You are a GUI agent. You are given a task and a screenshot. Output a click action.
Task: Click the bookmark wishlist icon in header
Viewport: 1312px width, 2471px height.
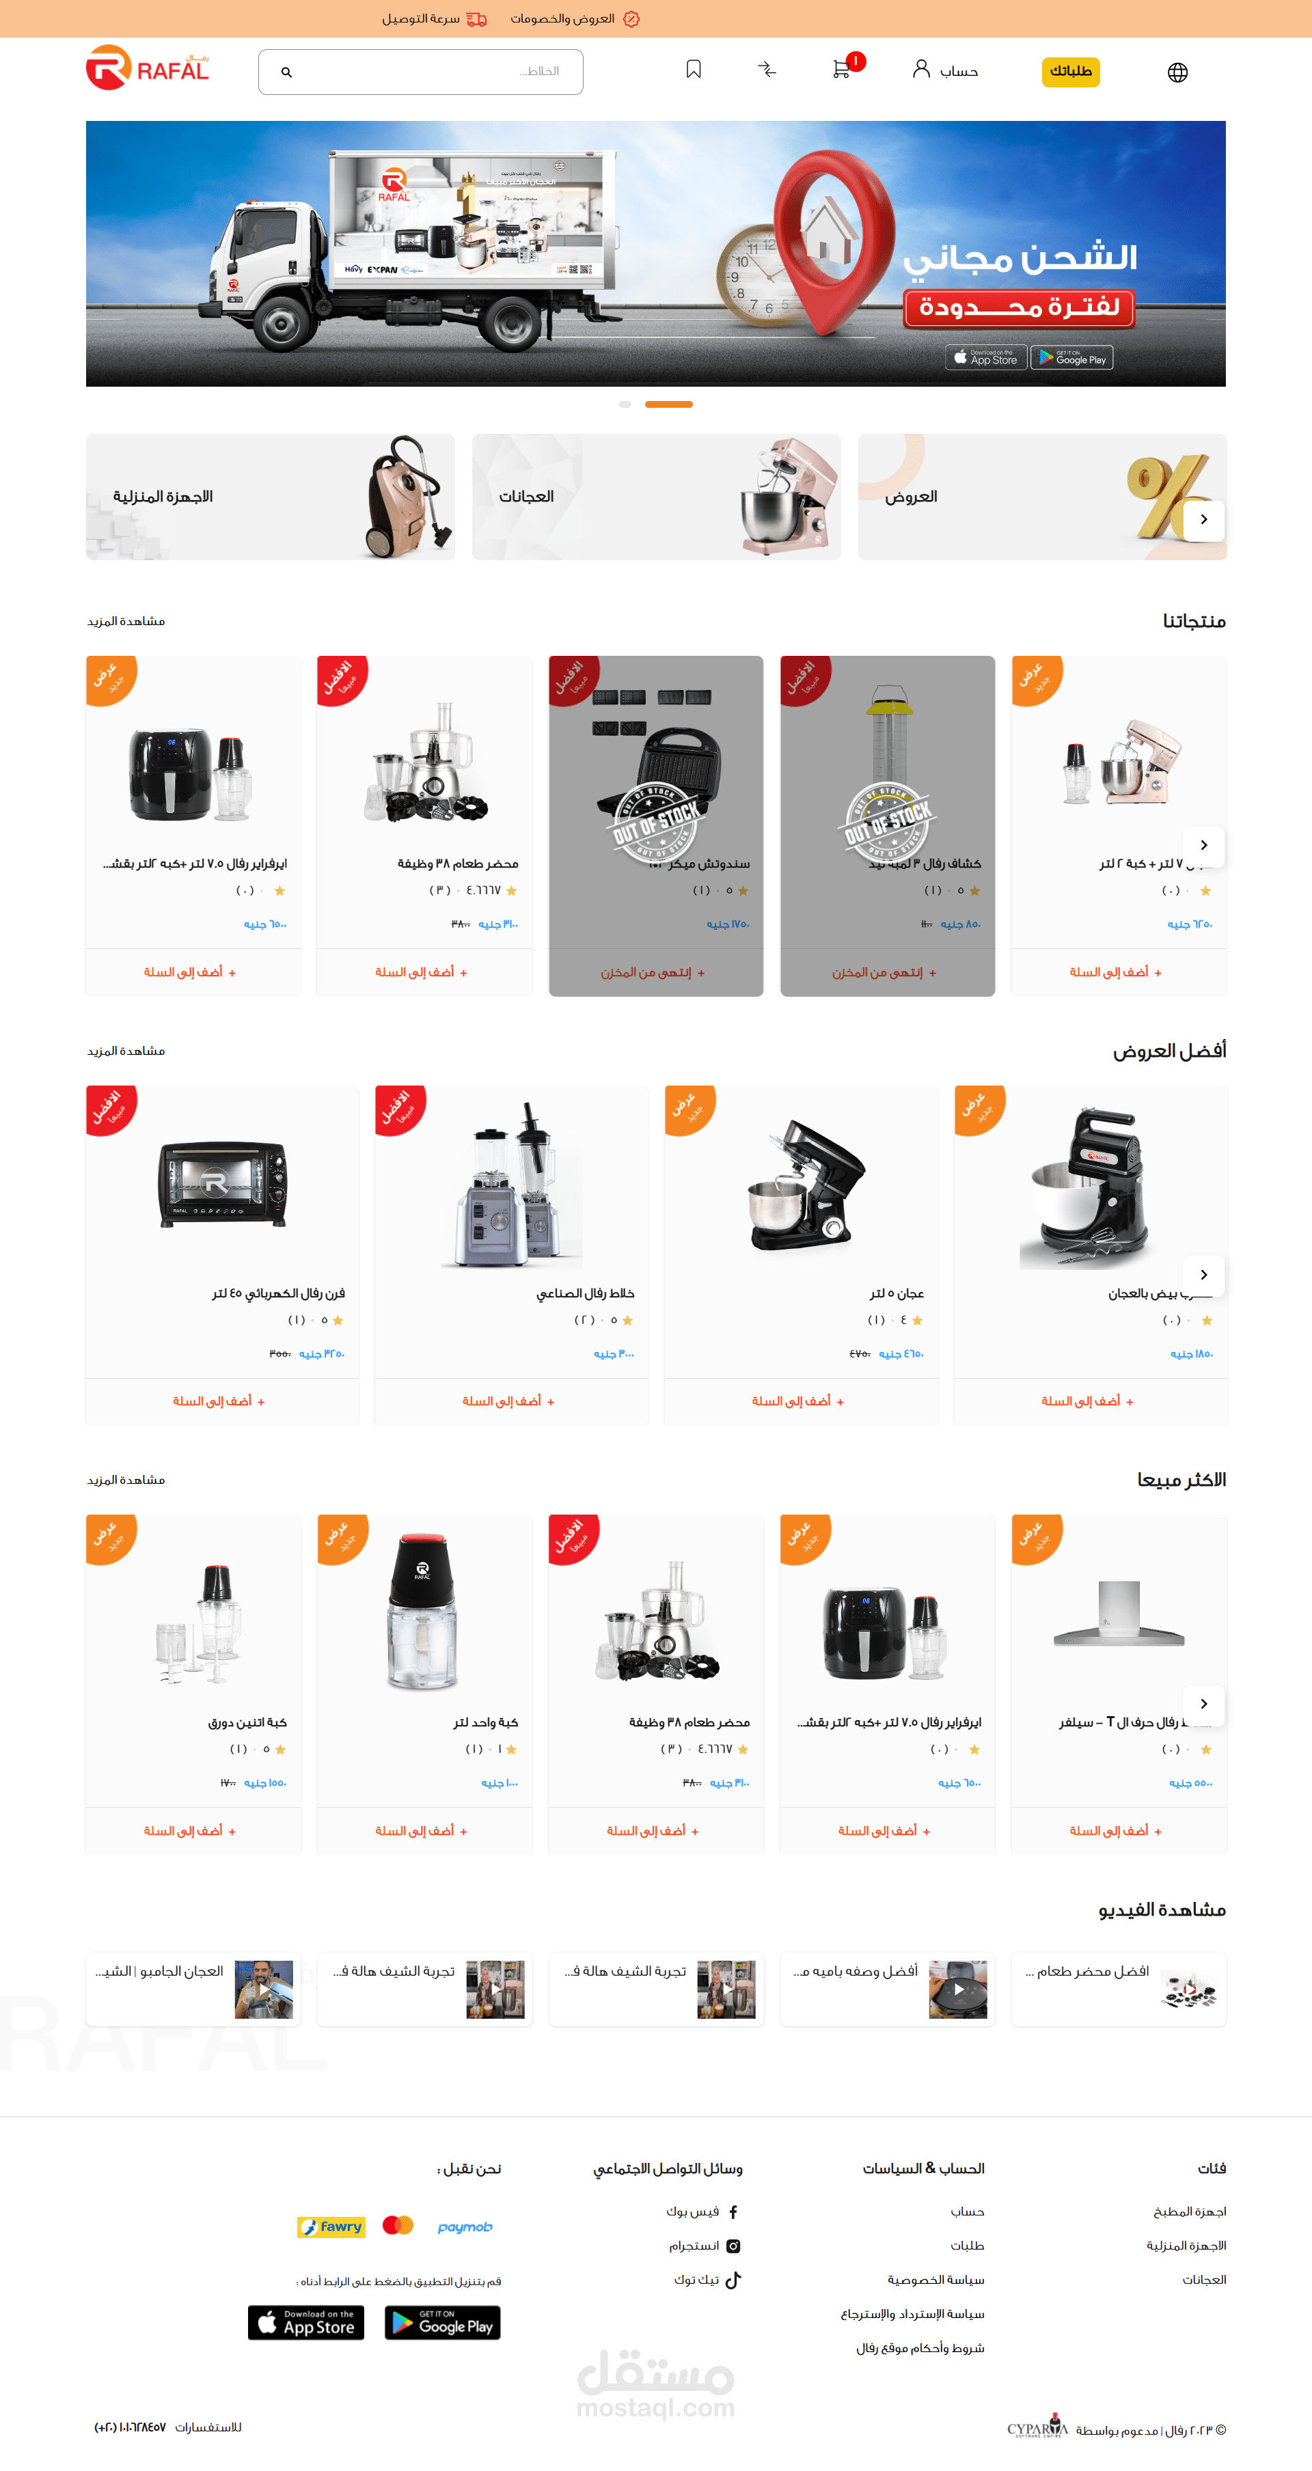(694, 70)
